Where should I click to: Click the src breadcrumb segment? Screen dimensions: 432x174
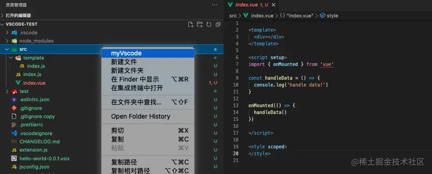233,16
